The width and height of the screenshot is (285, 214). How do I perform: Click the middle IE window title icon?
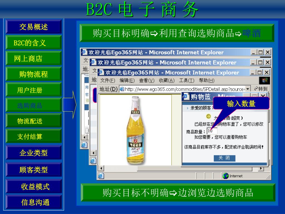[93, 62]
